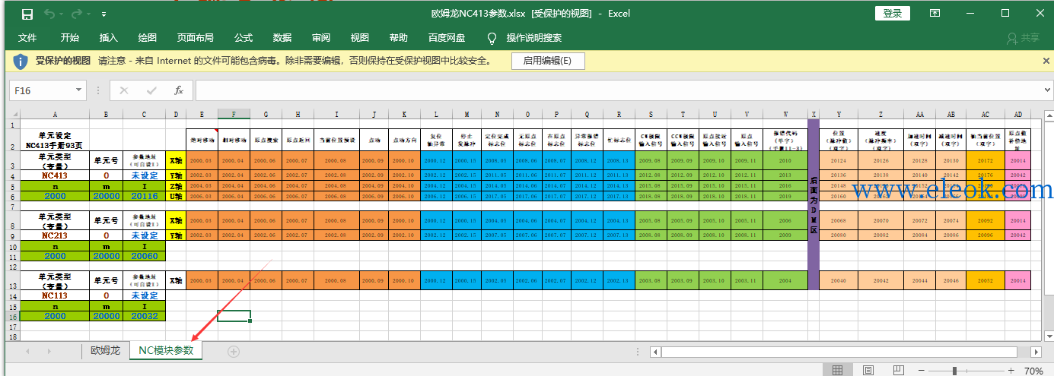Switch to Normal view icon in status bar
The width and height of the screenshot is (1054, 376).
coord(837,371)
